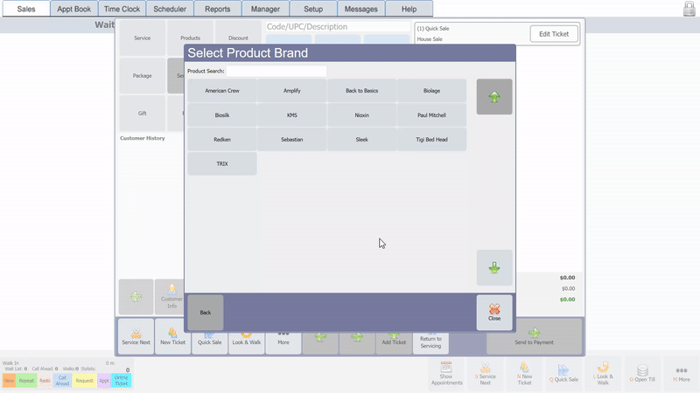The width and height of the screenshot is (700, 393).
Task: Click the Redo legend swatch
Action: click(x=45, y=381)
